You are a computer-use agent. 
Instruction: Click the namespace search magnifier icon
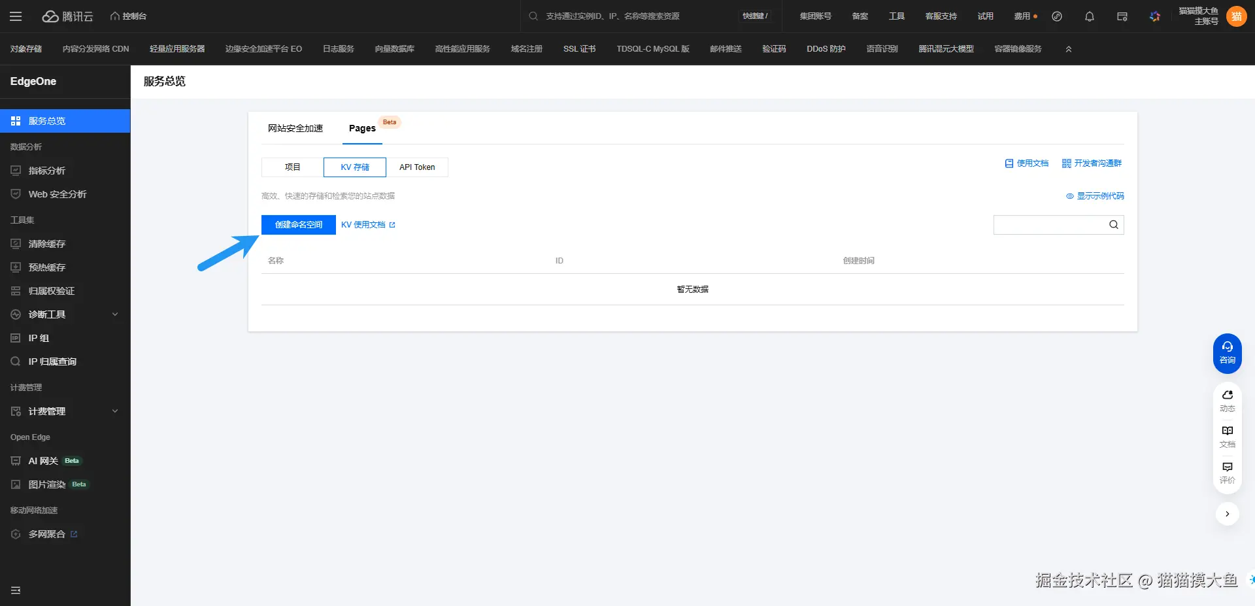(1114, 225)
